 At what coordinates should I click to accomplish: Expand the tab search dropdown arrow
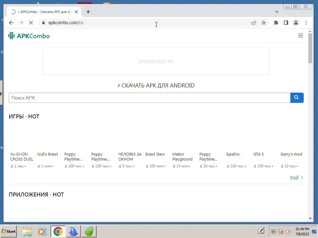point(277,12)
